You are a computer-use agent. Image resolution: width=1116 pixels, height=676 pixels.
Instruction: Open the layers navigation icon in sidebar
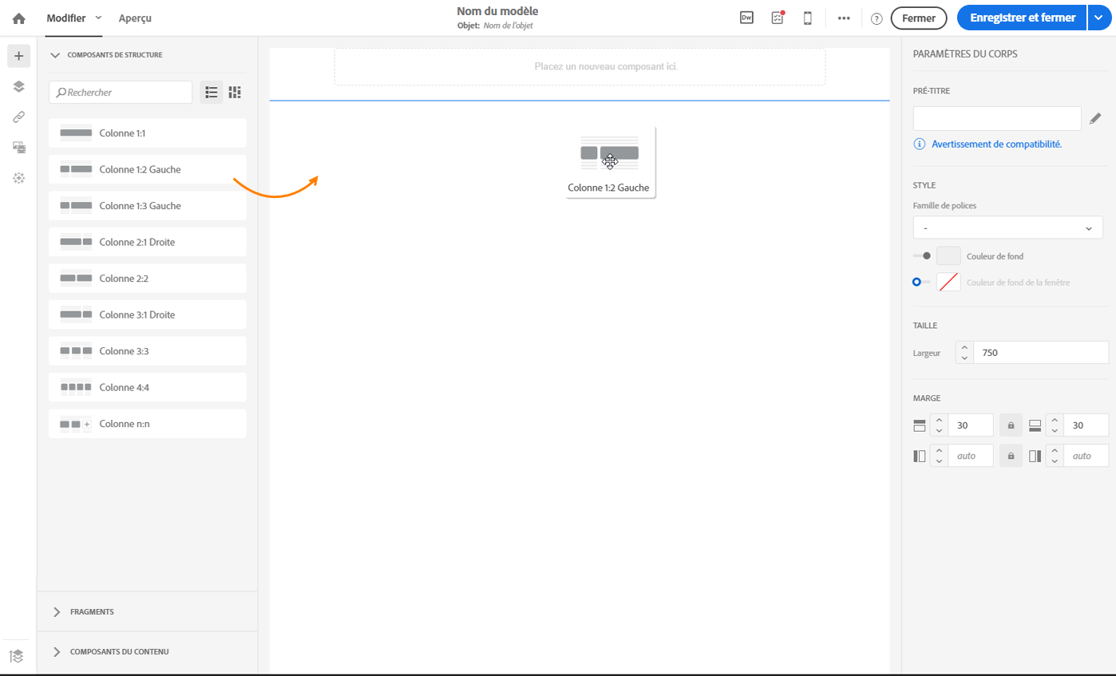[19, 86]
